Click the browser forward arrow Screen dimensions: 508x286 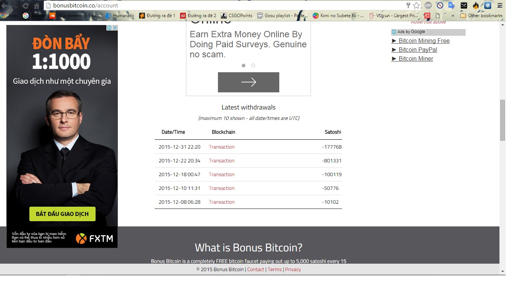pyautogui.click(x=15, y=6)
